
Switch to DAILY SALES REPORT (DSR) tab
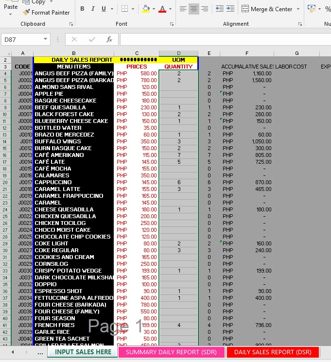pos(273,352)
